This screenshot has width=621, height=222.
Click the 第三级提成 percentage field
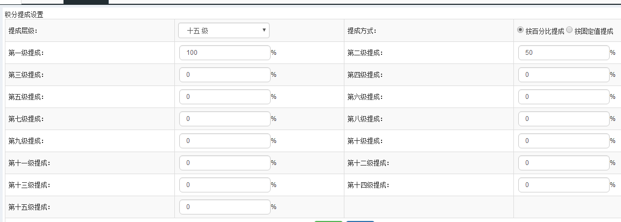(224, 75)
